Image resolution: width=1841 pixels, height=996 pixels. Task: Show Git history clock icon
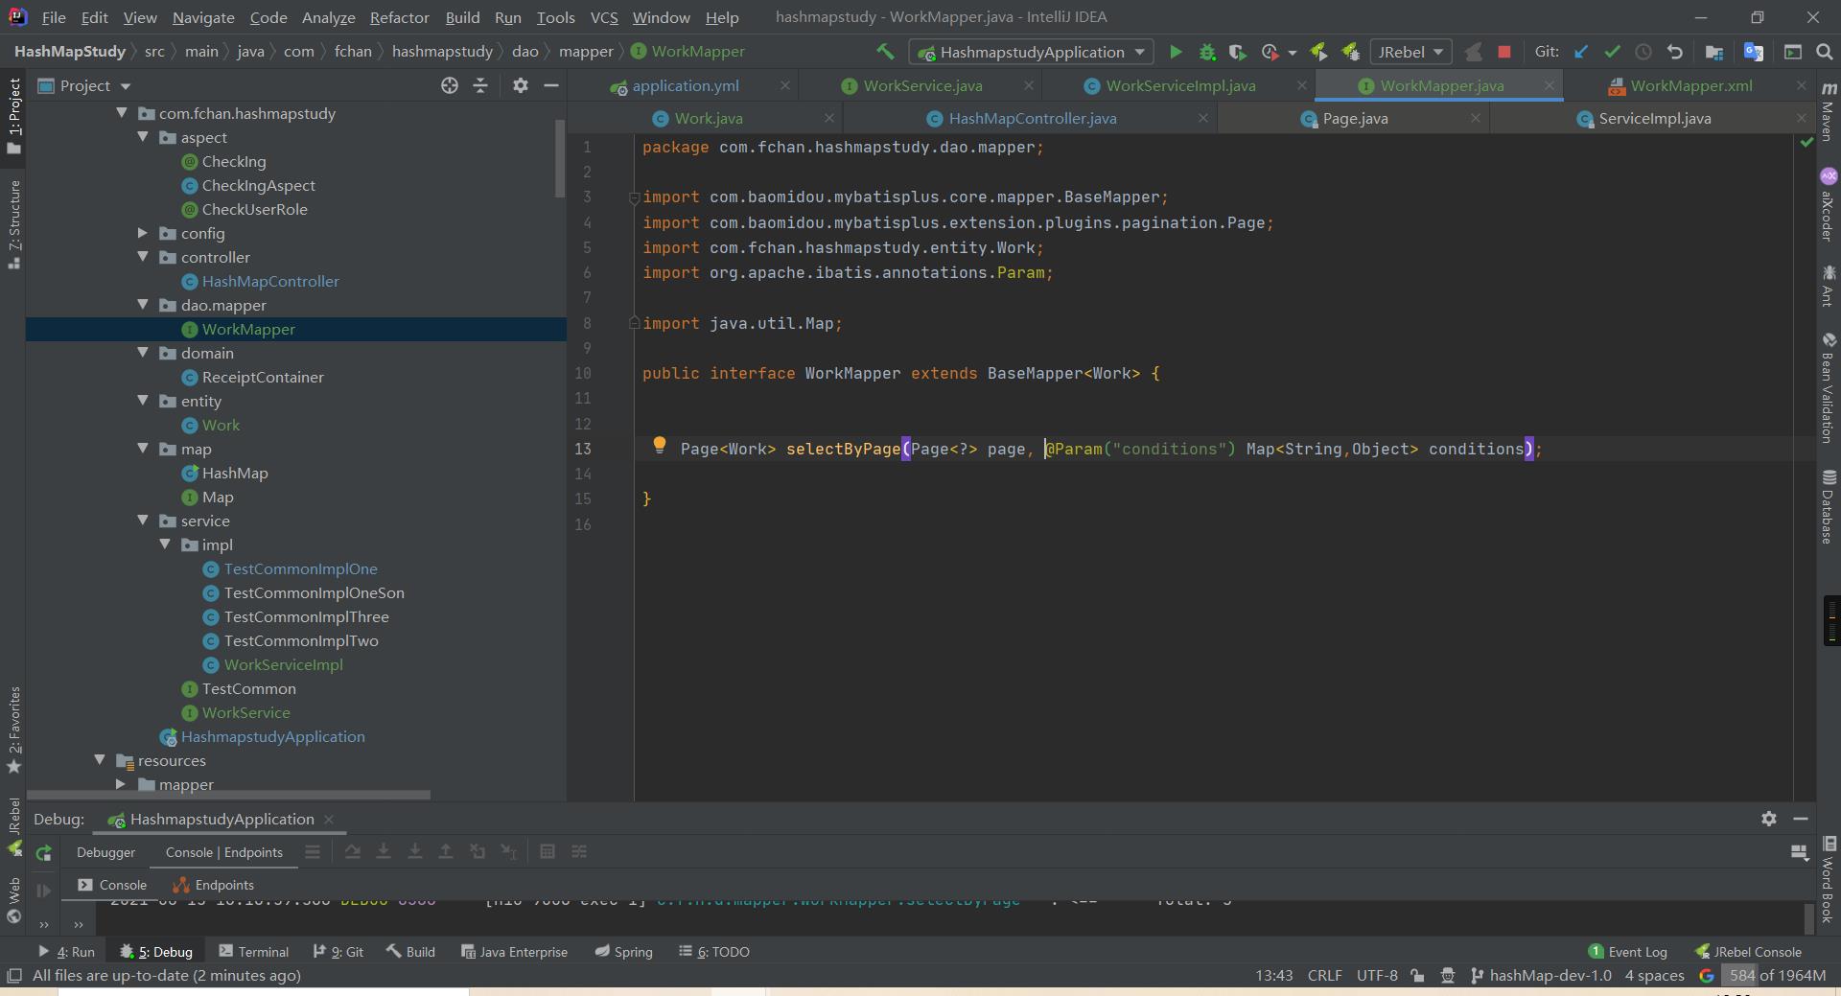click(x=1643, y=52)
